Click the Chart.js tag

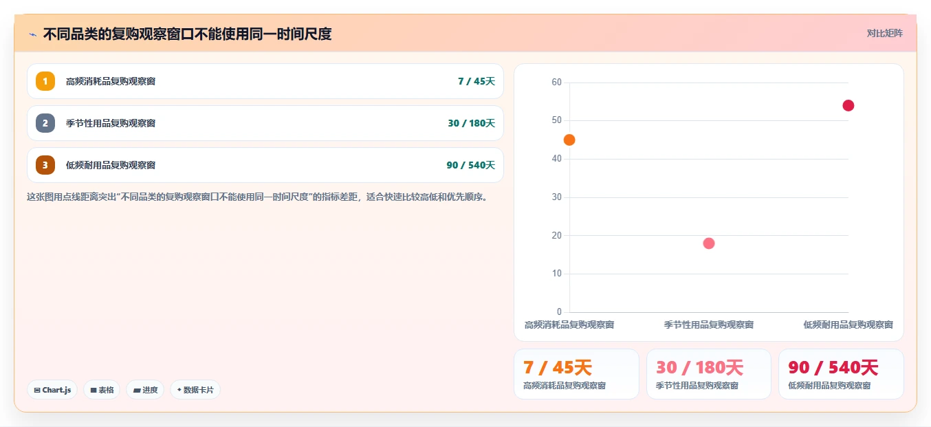[x=53, y=390]
